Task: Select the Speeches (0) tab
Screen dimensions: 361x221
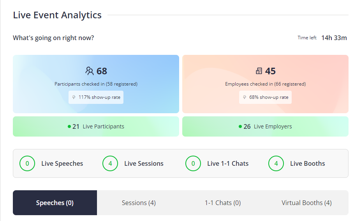Action: click(x=55, y=203)
